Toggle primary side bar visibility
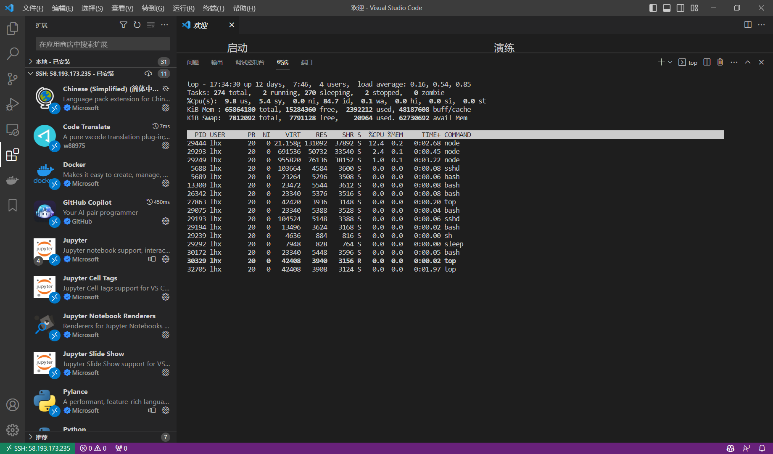This screenshot has height=454, width=773. point(653,8)
